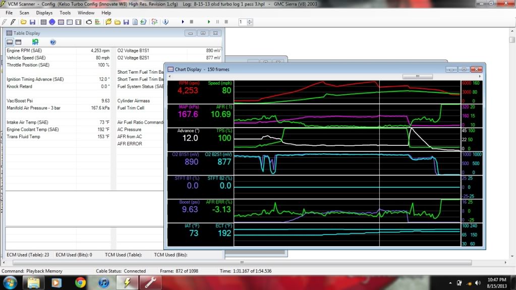Click the MAP (kPa) 167.6 chart readout

[188, 114]
